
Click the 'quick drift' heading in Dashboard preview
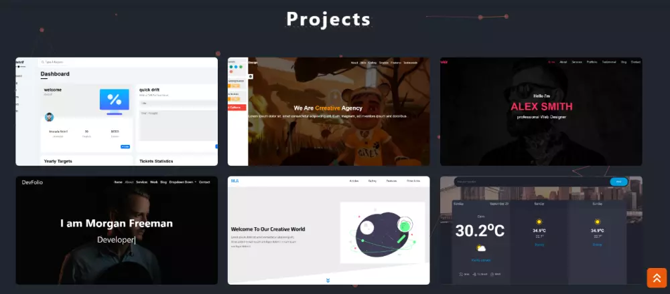(149, 90)
